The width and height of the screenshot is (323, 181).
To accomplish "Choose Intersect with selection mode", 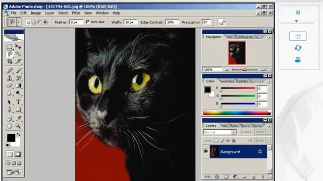I will (x=45, y=22).
